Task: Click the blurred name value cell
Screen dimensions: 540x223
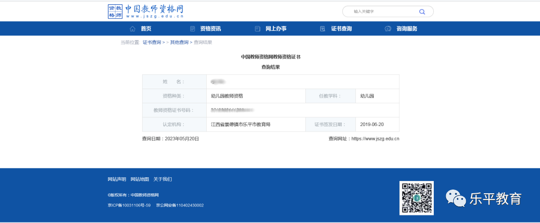Action: 303,82
